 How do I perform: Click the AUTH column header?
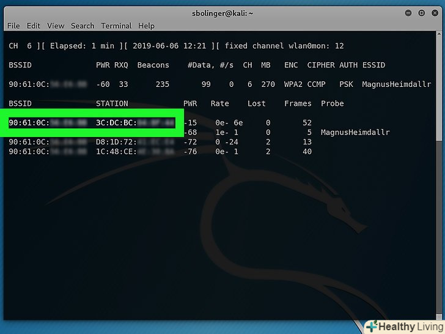pos(348,65)
